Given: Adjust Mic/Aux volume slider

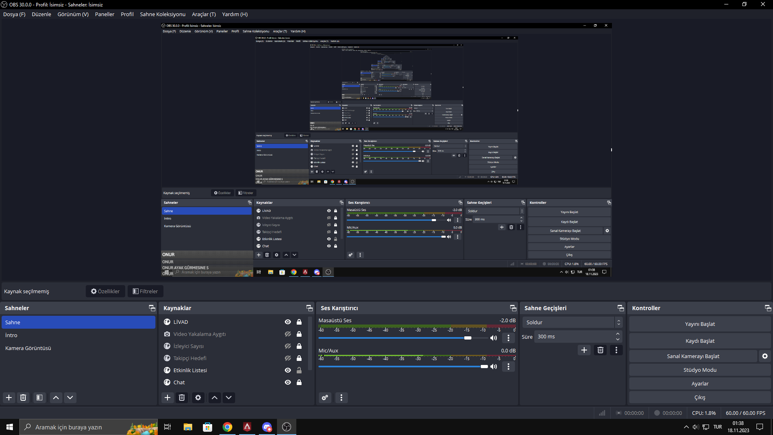Looking at the screenshot, I should pyautogui.click(x=403, y=367).
